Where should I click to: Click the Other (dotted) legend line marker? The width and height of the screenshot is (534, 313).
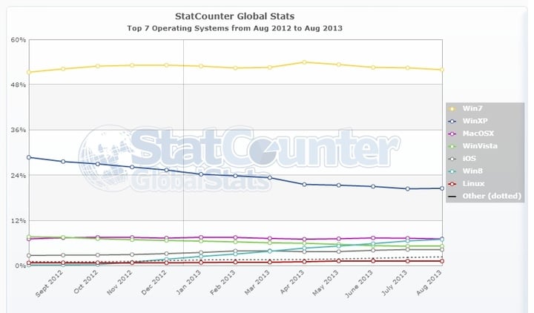pos(452,196)
